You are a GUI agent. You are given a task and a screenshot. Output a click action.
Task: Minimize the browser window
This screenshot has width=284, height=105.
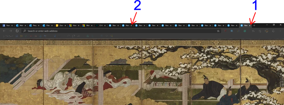coord(267,25)
